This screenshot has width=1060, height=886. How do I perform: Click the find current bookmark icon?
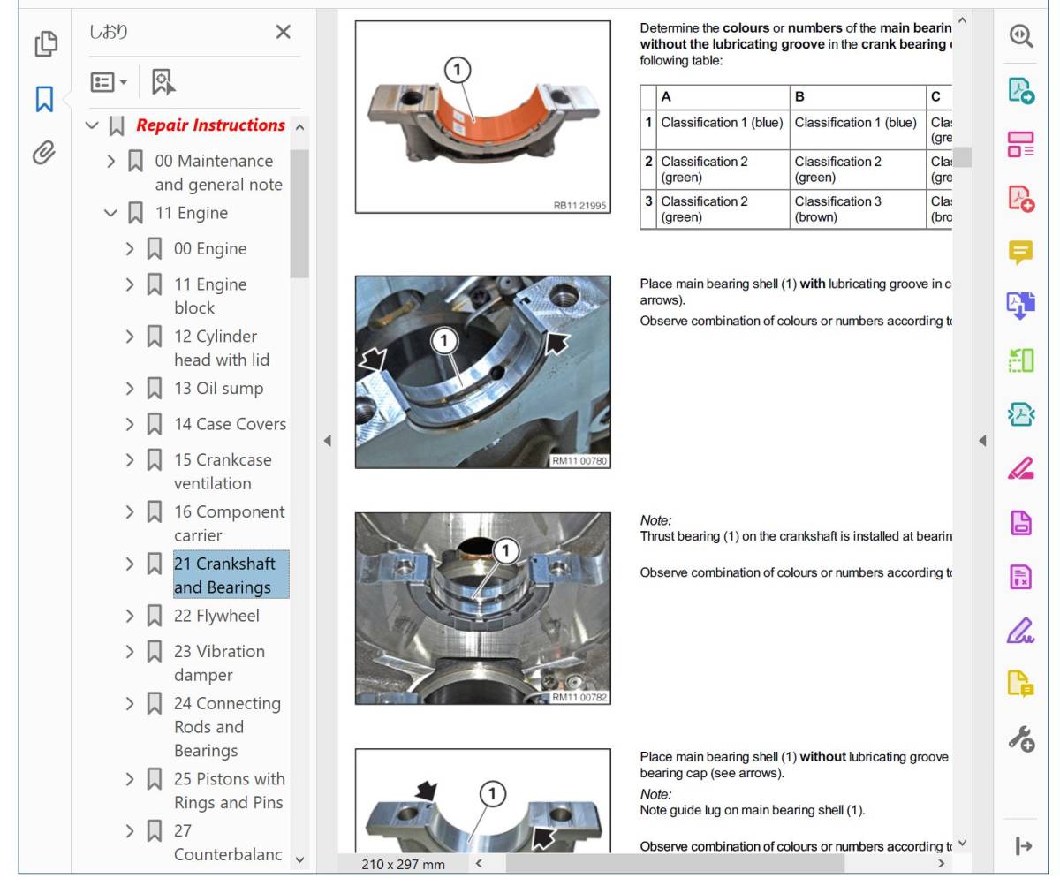pos(163,82)
